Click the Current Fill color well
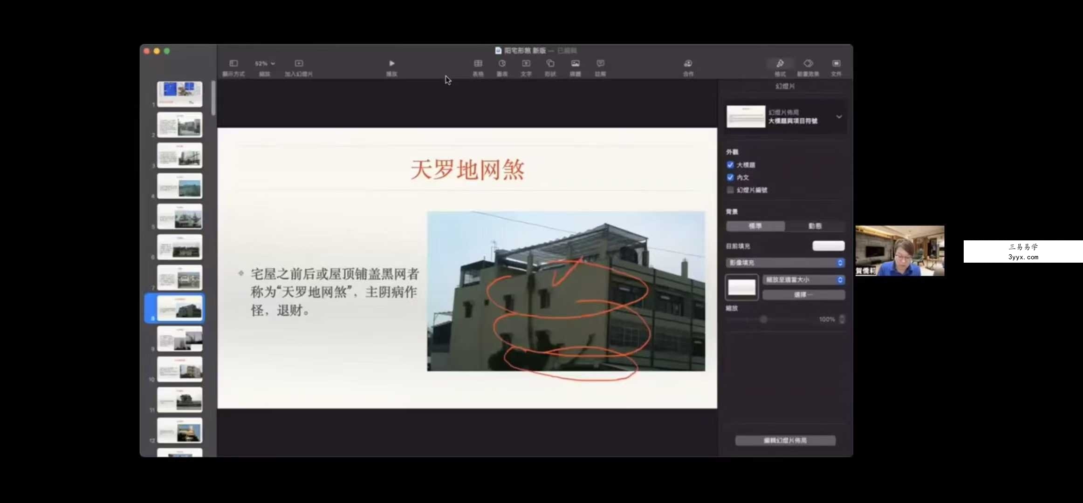This screenshot has height=503, width=1083. (828, 246)
